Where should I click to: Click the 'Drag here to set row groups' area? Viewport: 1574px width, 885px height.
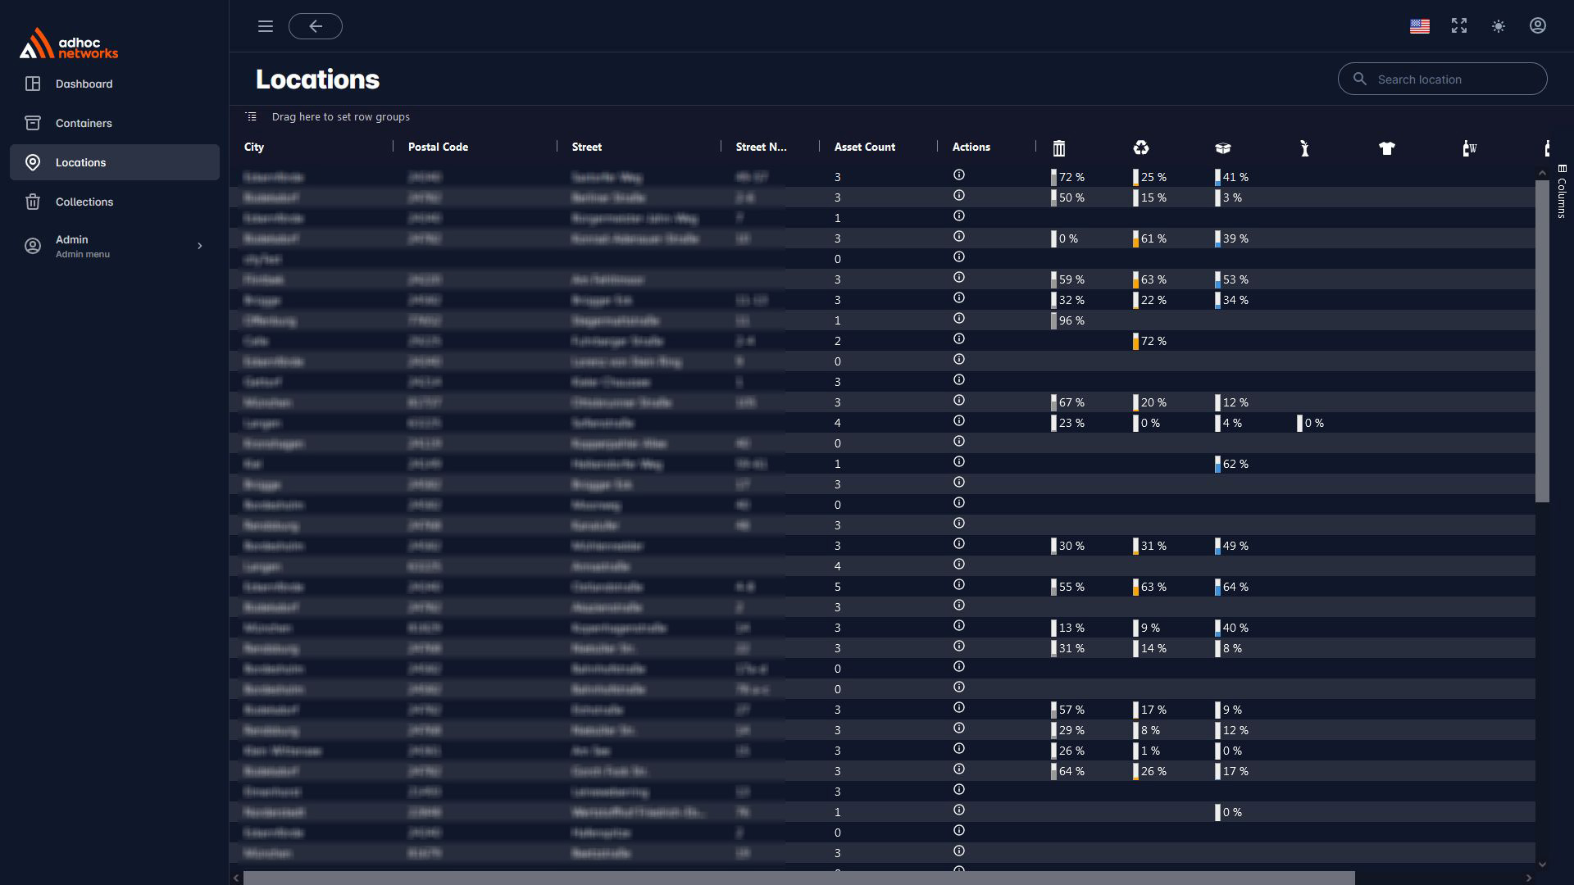tap(340, 117)
